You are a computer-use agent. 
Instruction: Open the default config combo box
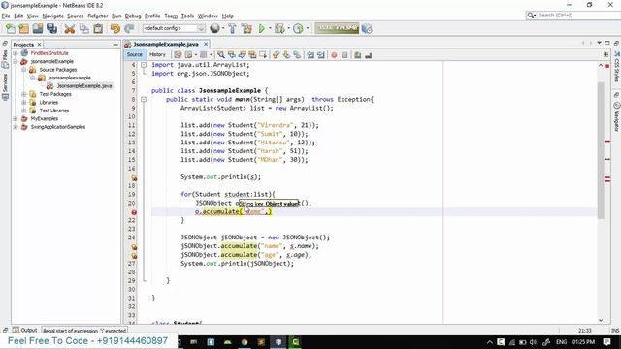pyautogui.click(x=174, y=28)
